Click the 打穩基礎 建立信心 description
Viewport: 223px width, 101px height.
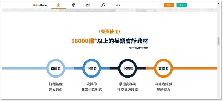(x=56, y=87)
